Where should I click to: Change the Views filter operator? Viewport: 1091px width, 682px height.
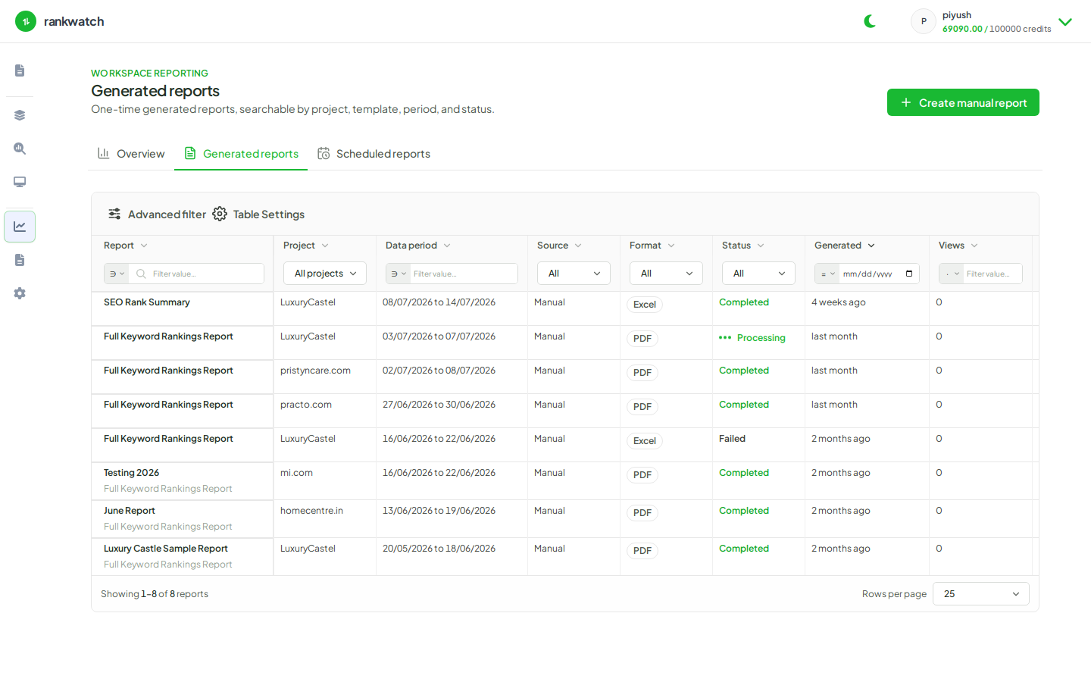click(952, 274)
